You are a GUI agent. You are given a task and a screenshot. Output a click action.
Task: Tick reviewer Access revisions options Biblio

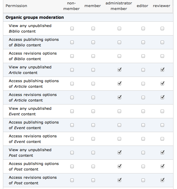pyautogui.click(x=162, y=56)
